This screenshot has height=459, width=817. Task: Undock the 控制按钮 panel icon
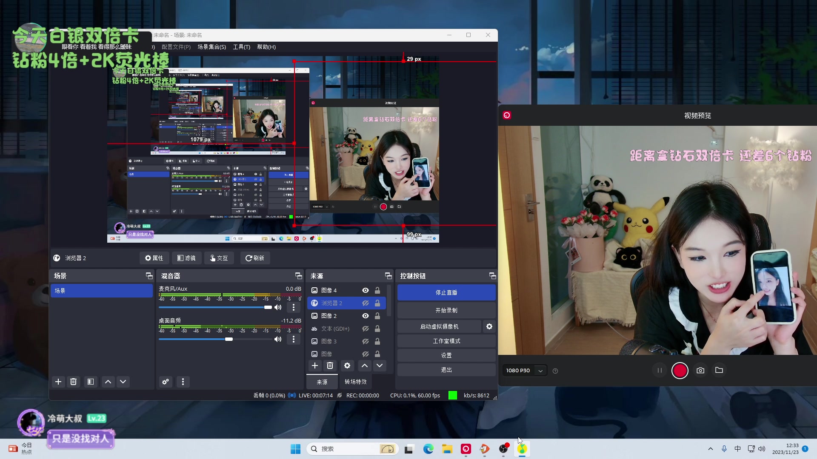coord(492,276)
